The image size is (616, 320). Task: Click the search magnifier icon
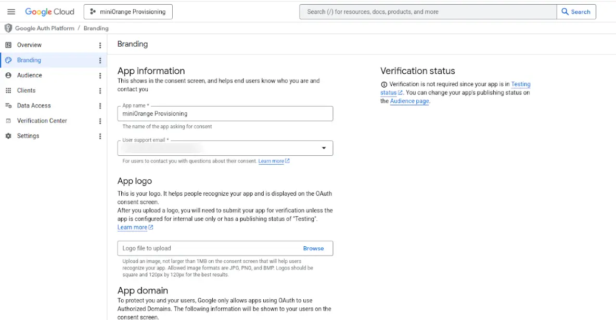point(565,12)
